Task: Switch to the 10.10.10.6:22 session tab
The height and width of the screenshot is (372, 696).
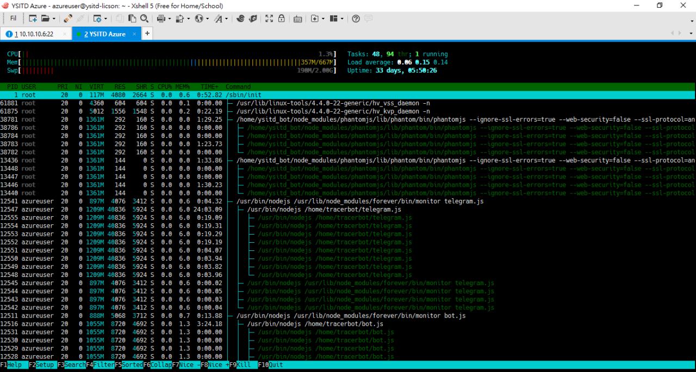Action: click(x=34, y=34)
